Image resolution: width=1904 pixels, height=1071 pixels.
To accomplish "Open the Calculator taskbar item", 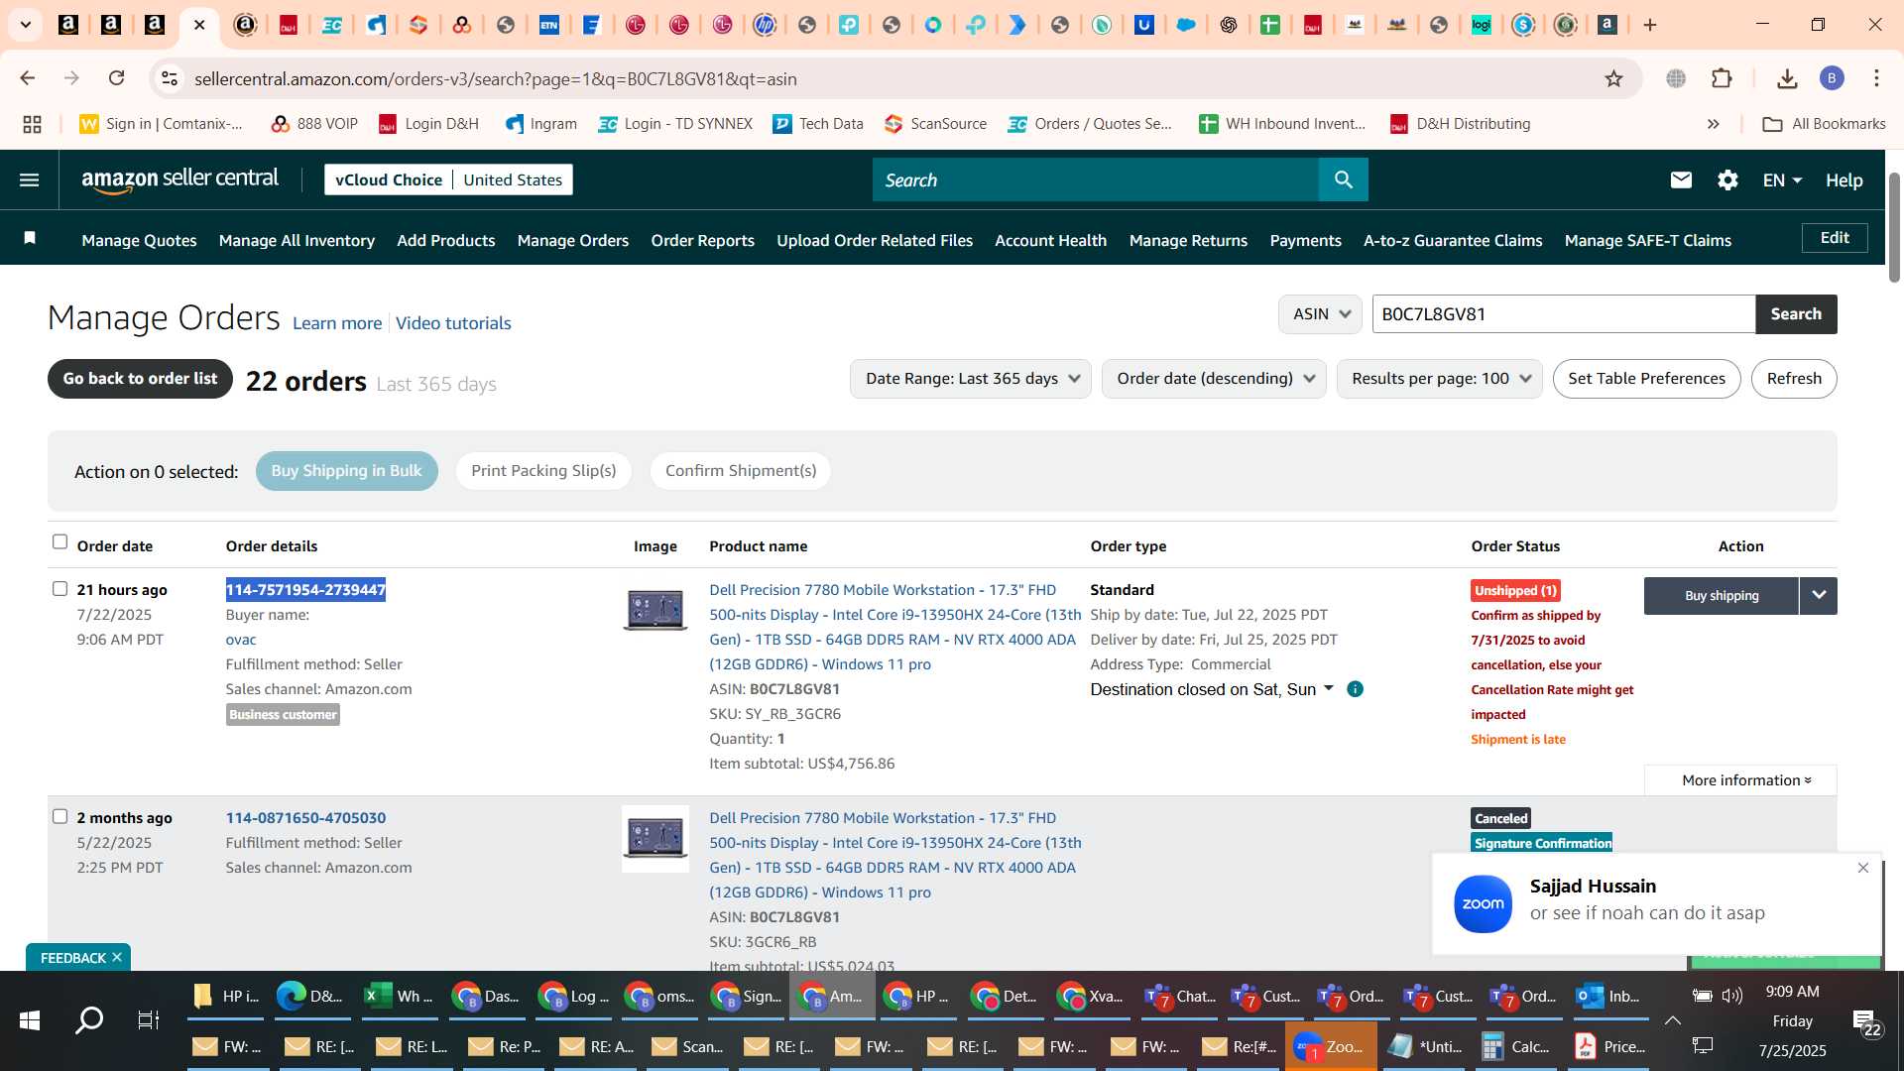I will click(1515, 1046).
